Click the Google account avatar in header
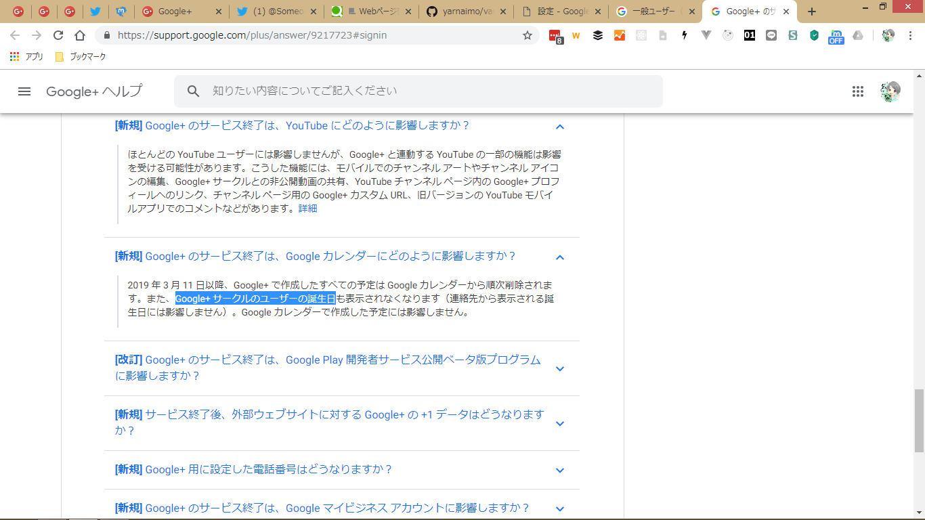925x520 pixels. tap(890, 91)
